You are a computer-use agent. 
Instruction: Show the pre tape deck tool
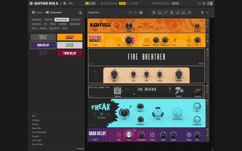(x=160, y=12)
